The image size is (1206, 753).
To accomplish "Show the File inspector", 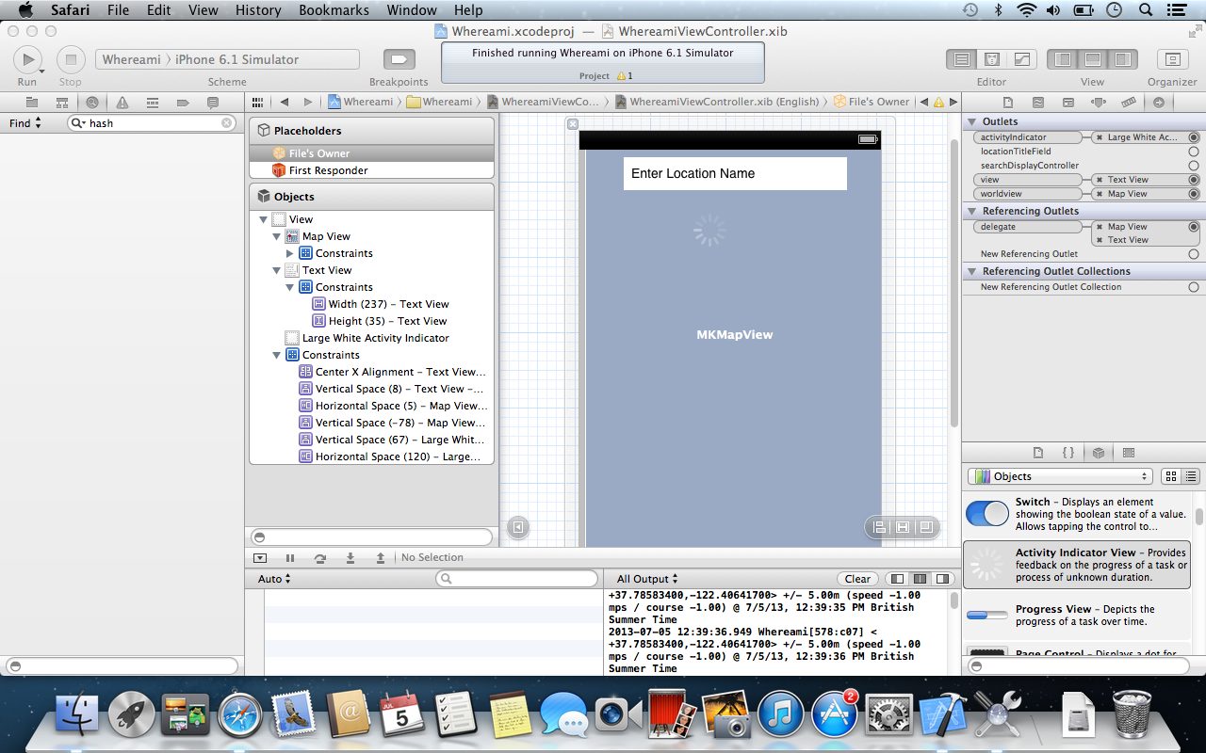I will pyautogui.click(x=1008, y=102).
